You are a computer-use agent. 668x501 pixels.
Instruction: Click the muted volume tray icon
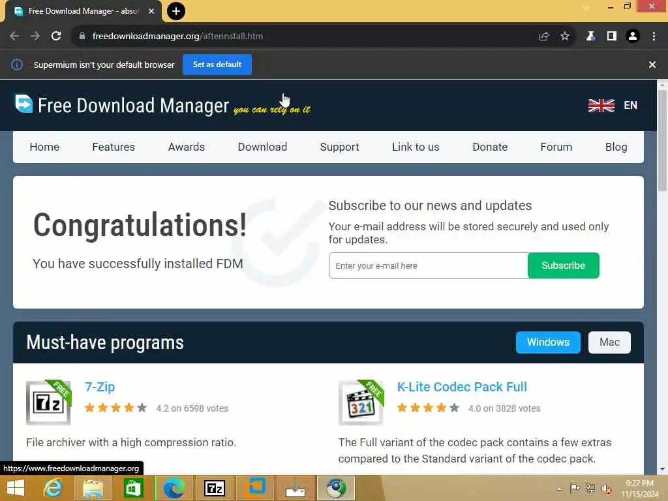click(607, 489)
